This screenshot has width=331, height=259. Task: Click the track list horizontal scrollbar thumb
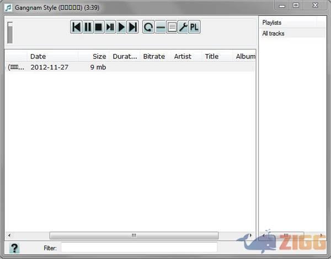[x=134, y=235]
